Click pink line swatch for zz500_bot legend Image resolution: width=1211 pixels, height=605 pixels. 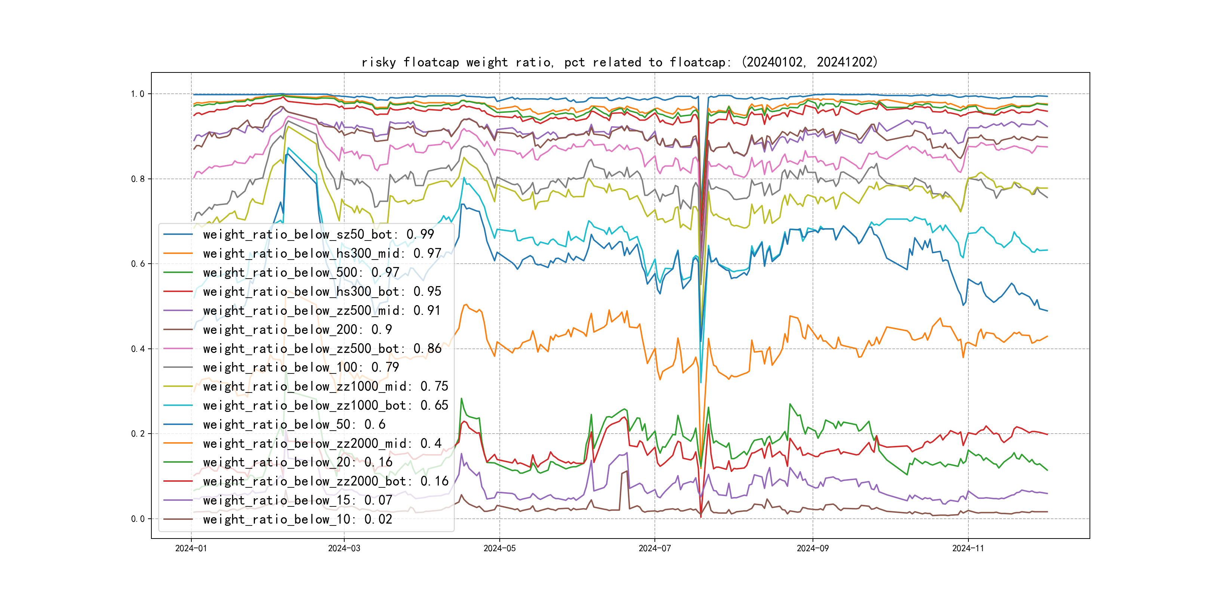tap(178, 348)
